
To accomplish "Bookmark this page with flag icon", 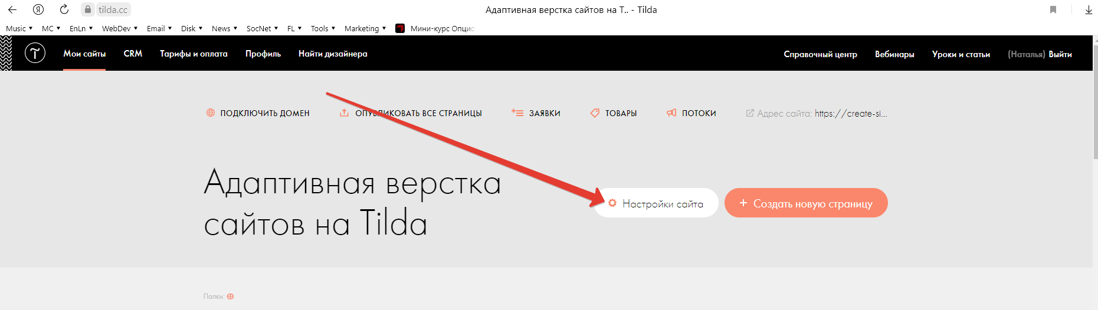I will [x=1053, y=9].
